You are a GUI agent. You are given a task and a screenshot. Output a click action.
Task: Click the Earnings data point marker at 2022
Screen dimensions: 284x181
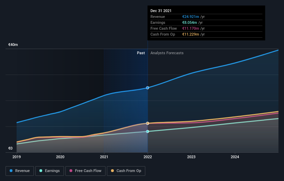click(148, 132)
